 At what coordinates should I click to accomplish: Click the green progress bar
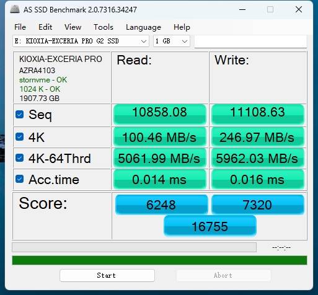(159, 260)
